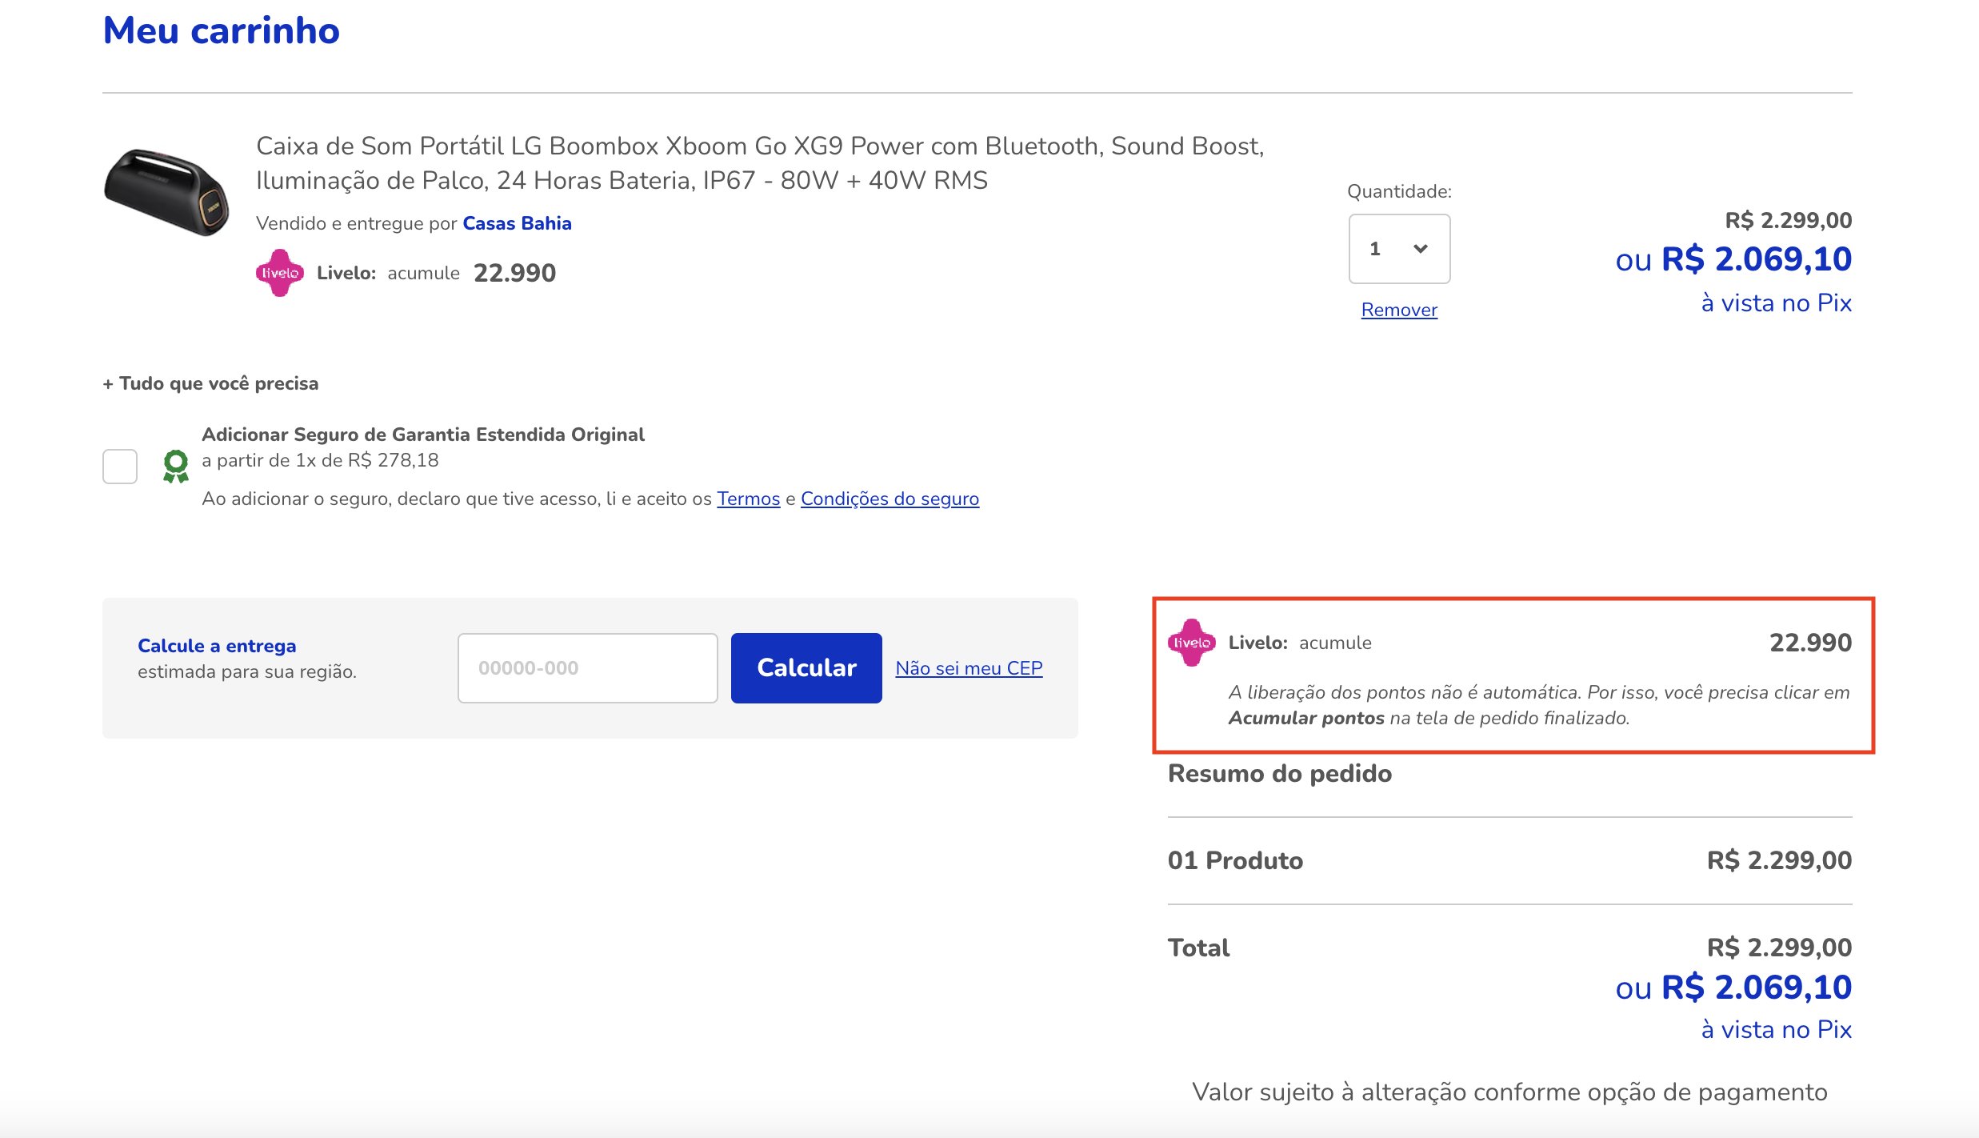The height and width of the screenshot is (1138, 1979).
Task: Open the quantity dropdown showing 1
Action: [1399, 249]
